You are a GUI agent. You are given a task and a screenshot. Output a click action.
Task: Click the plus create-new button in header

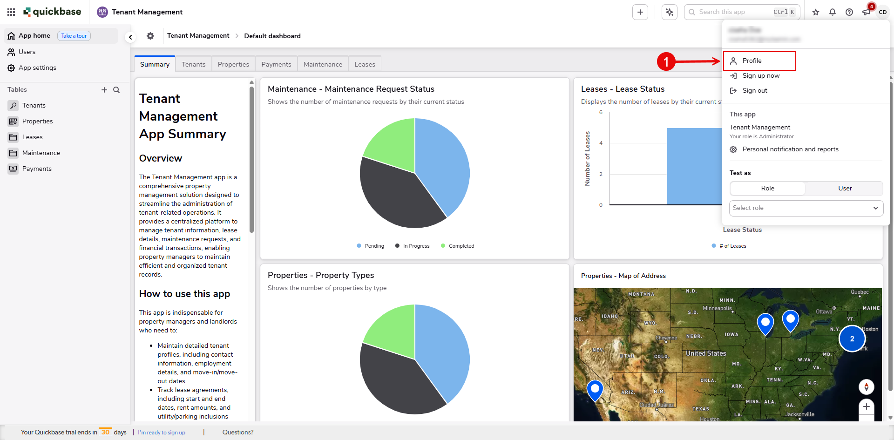click(x=640, y=12)
